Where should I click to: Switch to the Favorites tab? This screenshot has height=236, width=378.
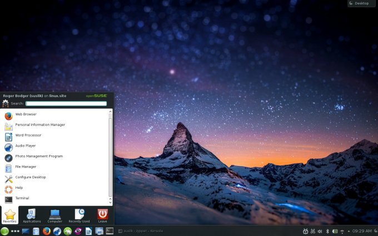tap(9, 215)
